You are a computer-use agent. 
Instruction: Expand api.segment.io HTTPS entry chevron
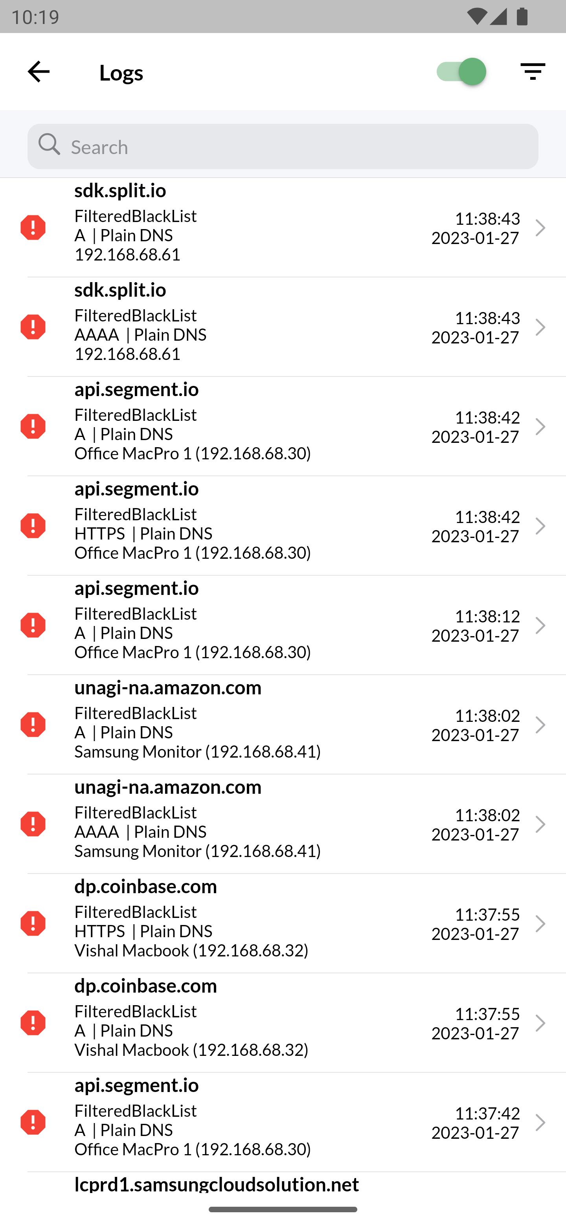(540, 526)
